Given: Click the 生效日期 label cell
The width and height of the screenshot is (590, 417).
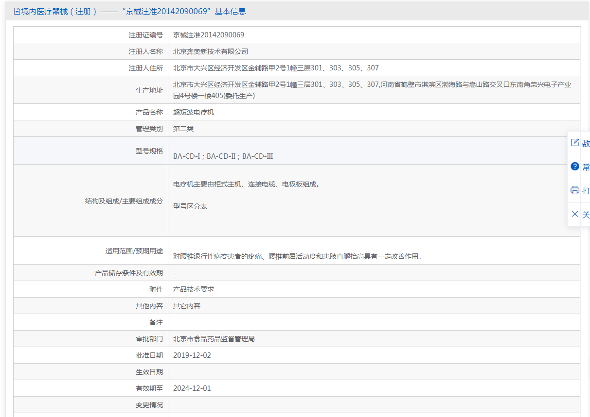Looking at the screenshot, I should tap(90, 372).
